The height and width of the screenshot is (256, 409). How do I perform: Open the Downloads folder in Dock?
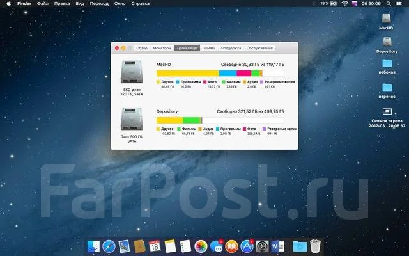tap(300, 246)
